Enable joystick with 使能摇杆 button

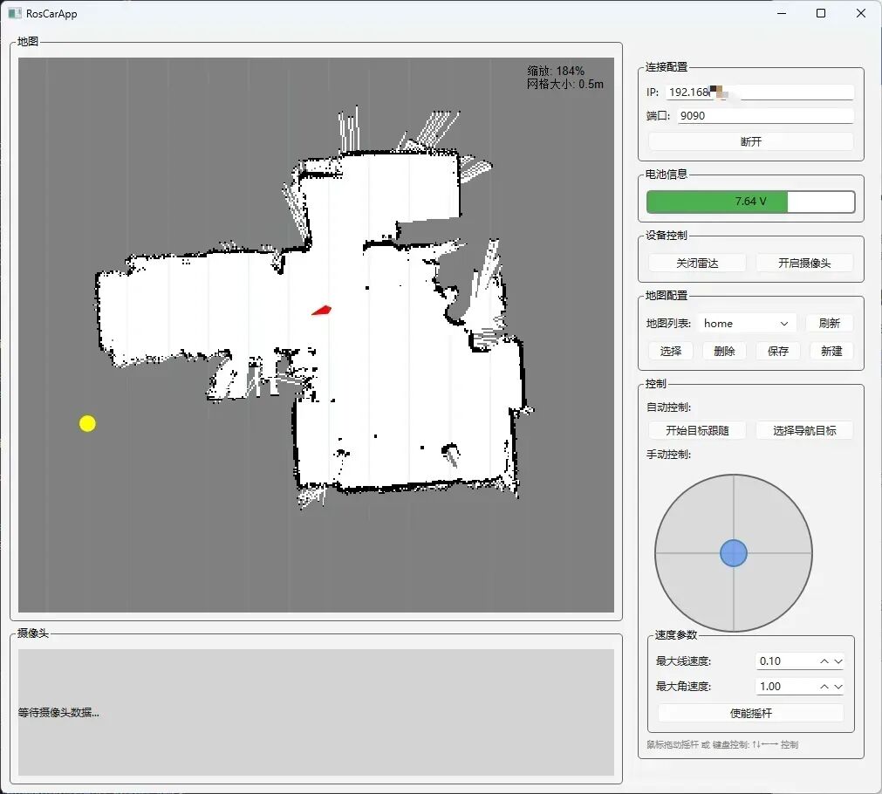tap(750, 713)
